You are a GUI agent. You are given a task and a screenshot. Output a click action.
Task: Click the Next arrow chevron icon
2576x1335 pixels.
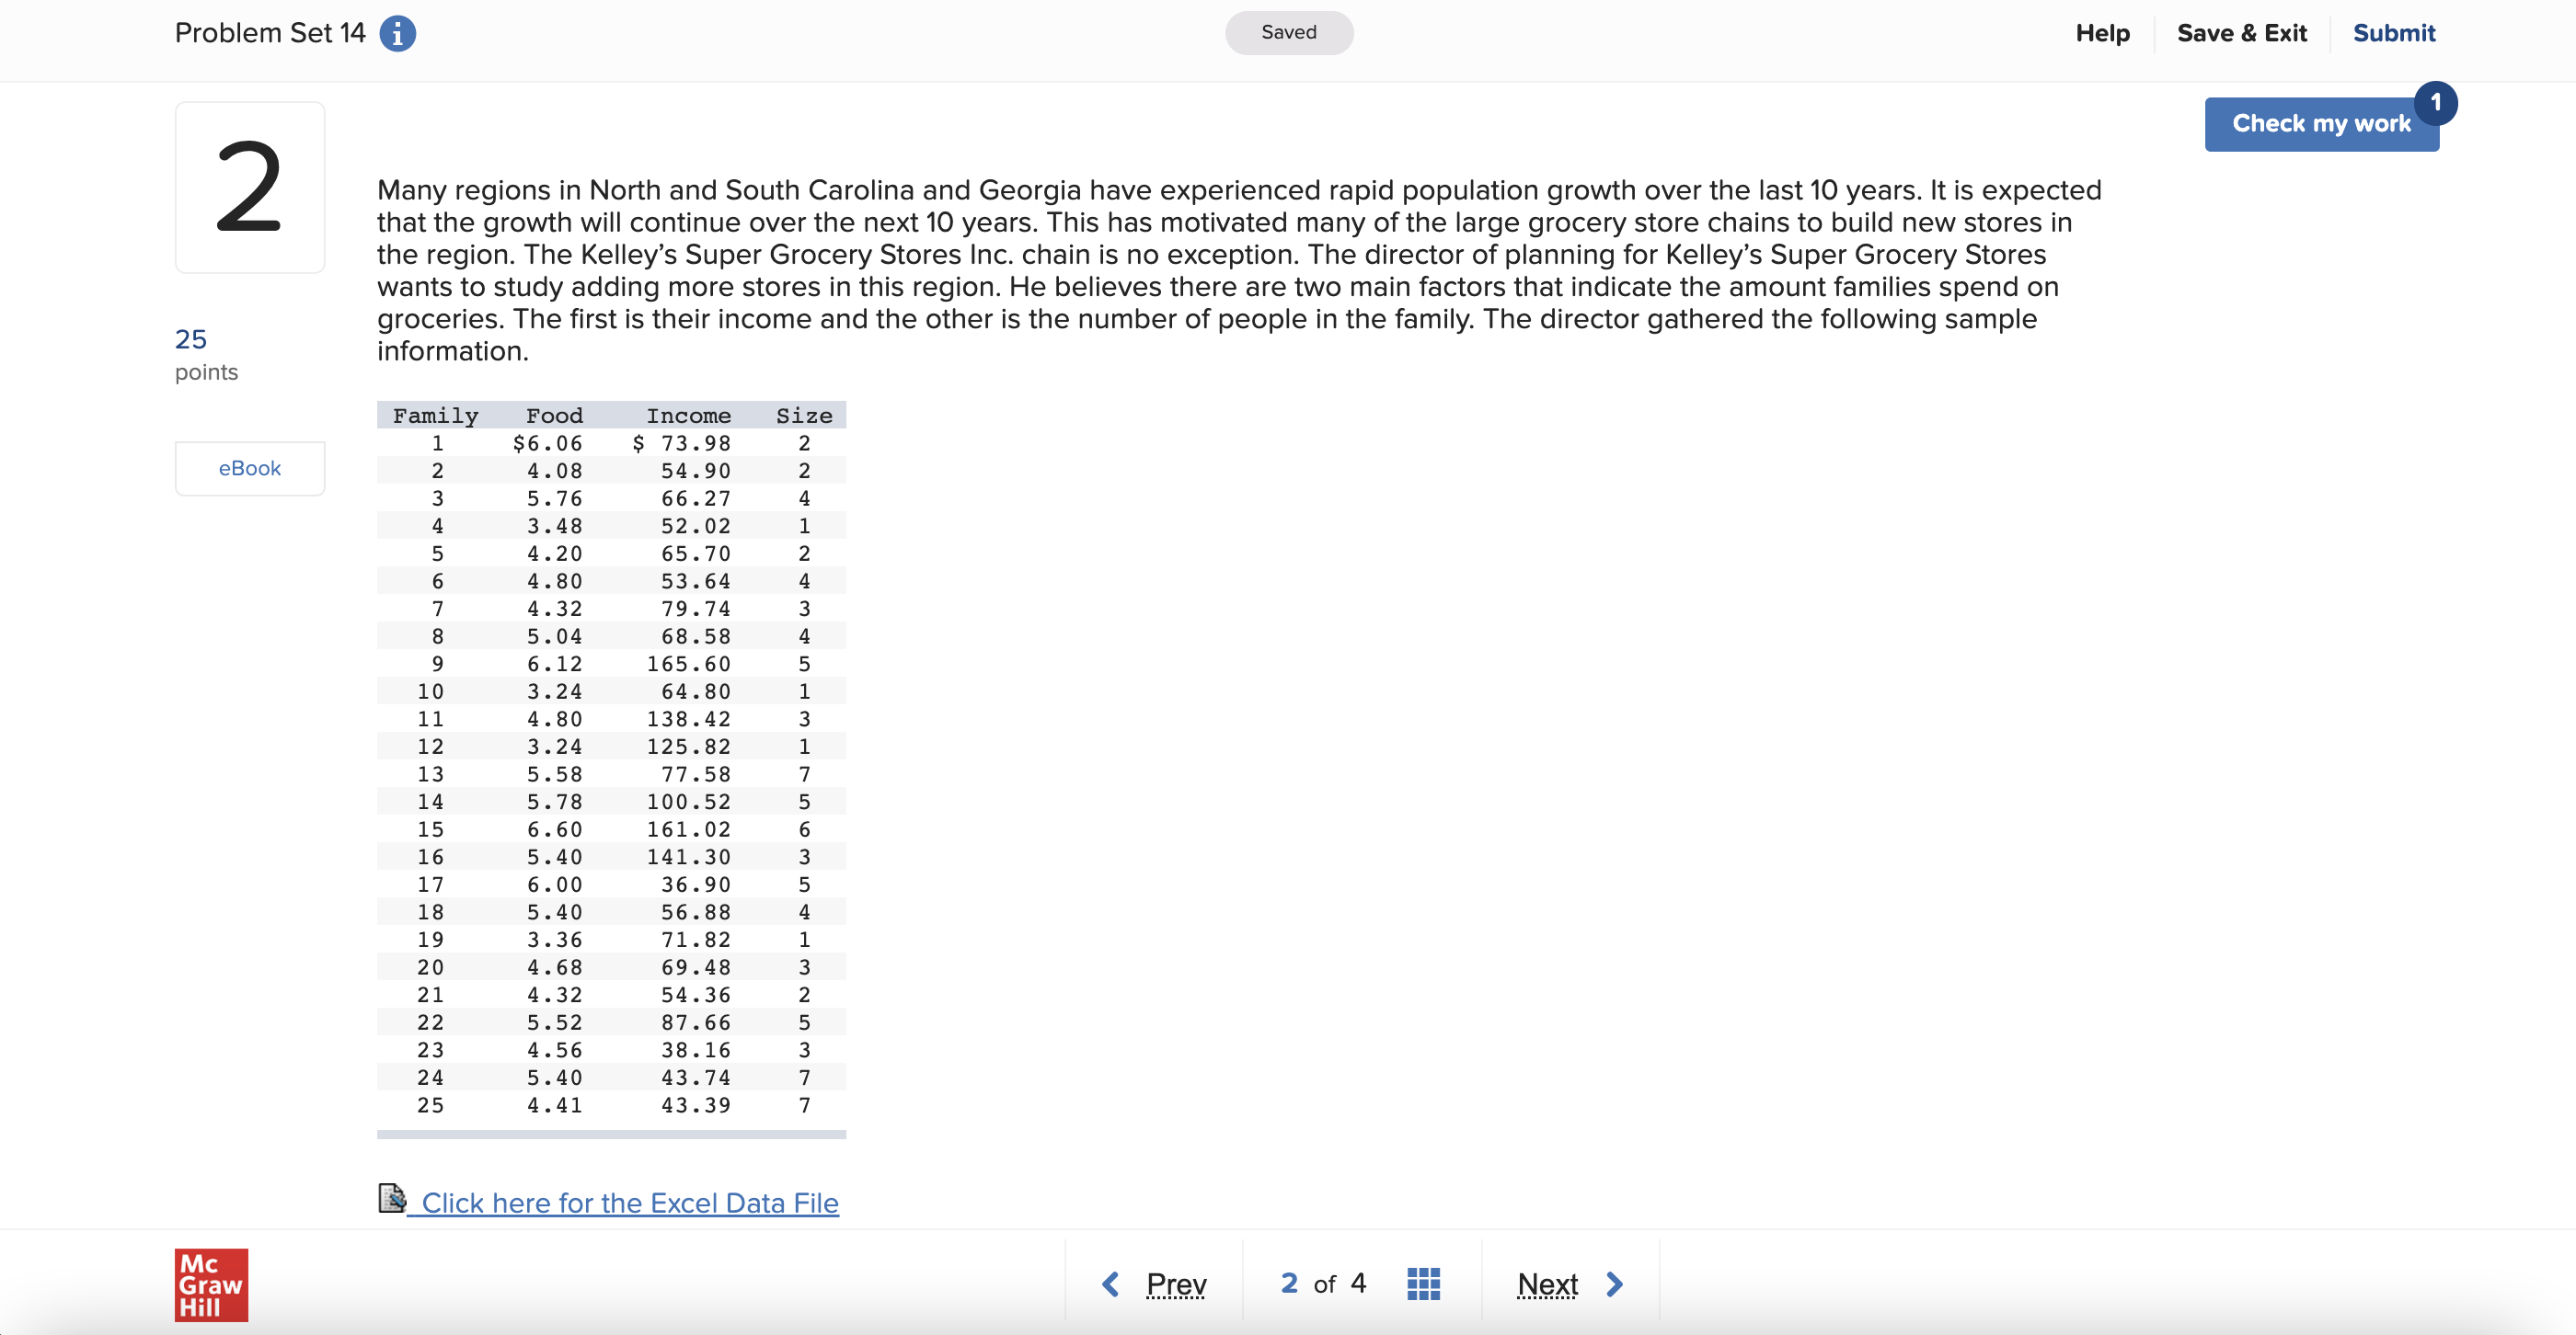pos(1613,1283)
